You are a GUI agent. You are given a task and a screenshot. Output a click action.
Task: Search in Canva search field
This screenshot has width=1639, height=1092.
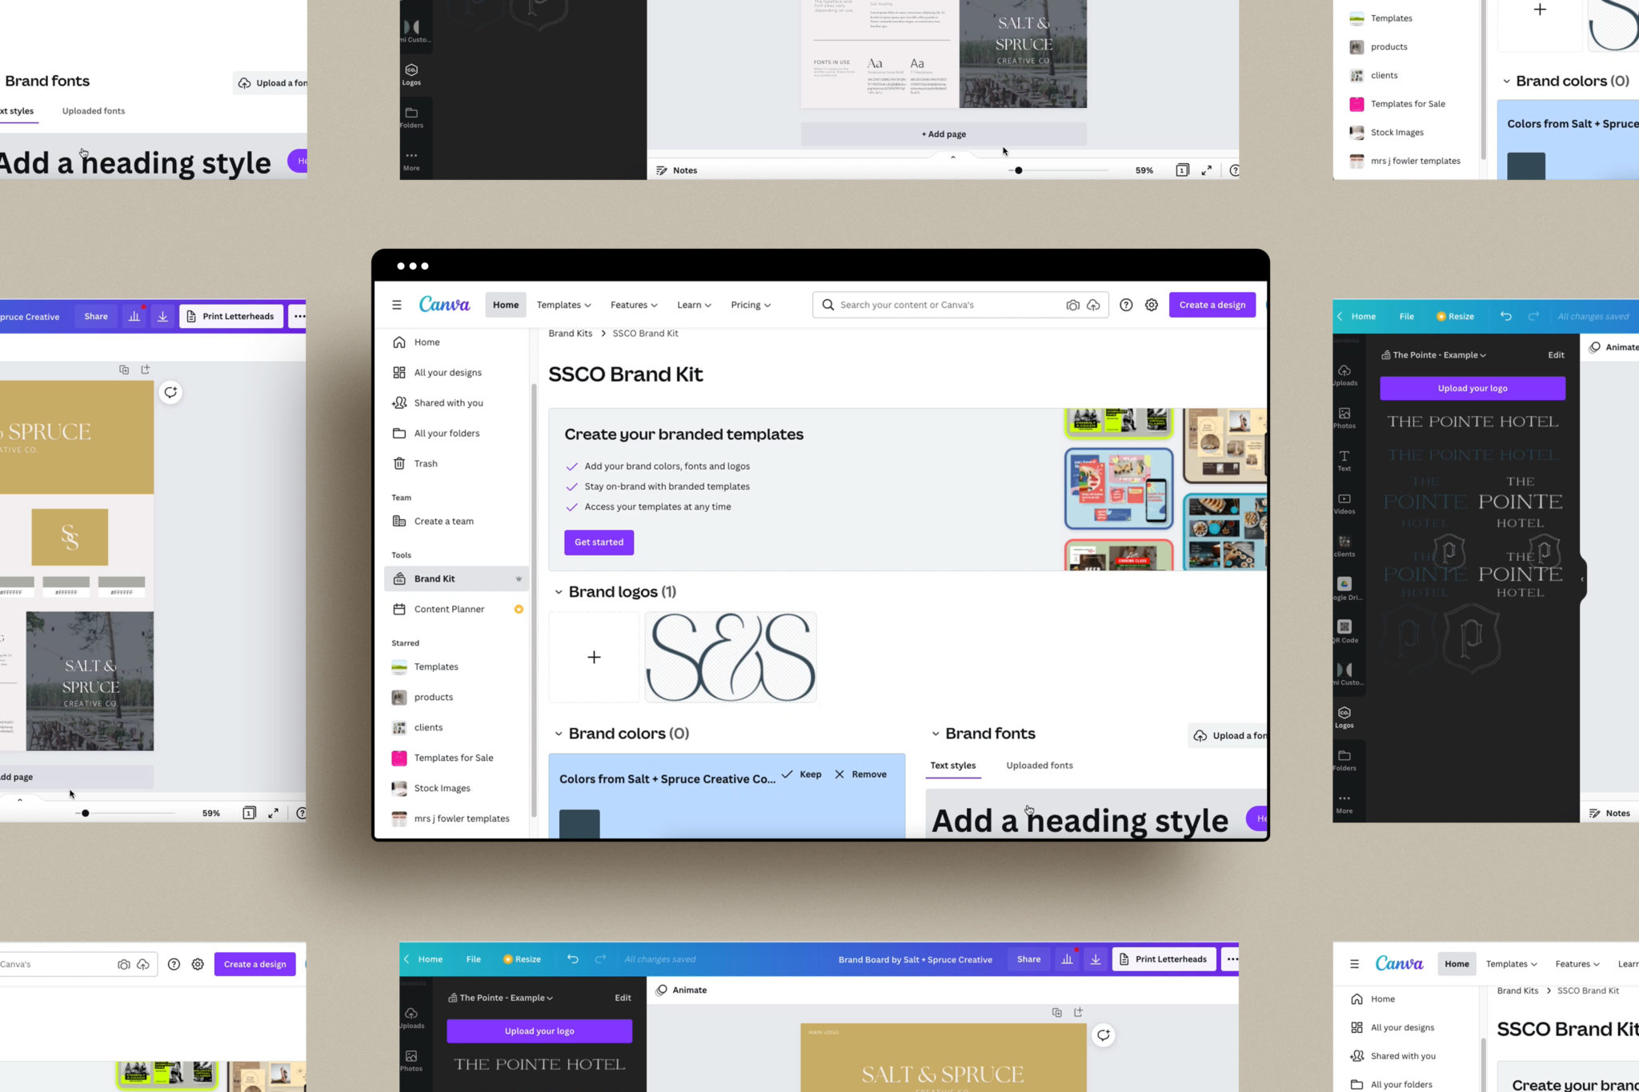[944, 303]
